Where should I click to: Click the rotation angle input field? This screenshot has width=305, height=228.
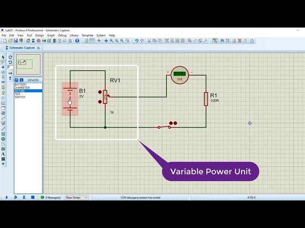(10, 67)
